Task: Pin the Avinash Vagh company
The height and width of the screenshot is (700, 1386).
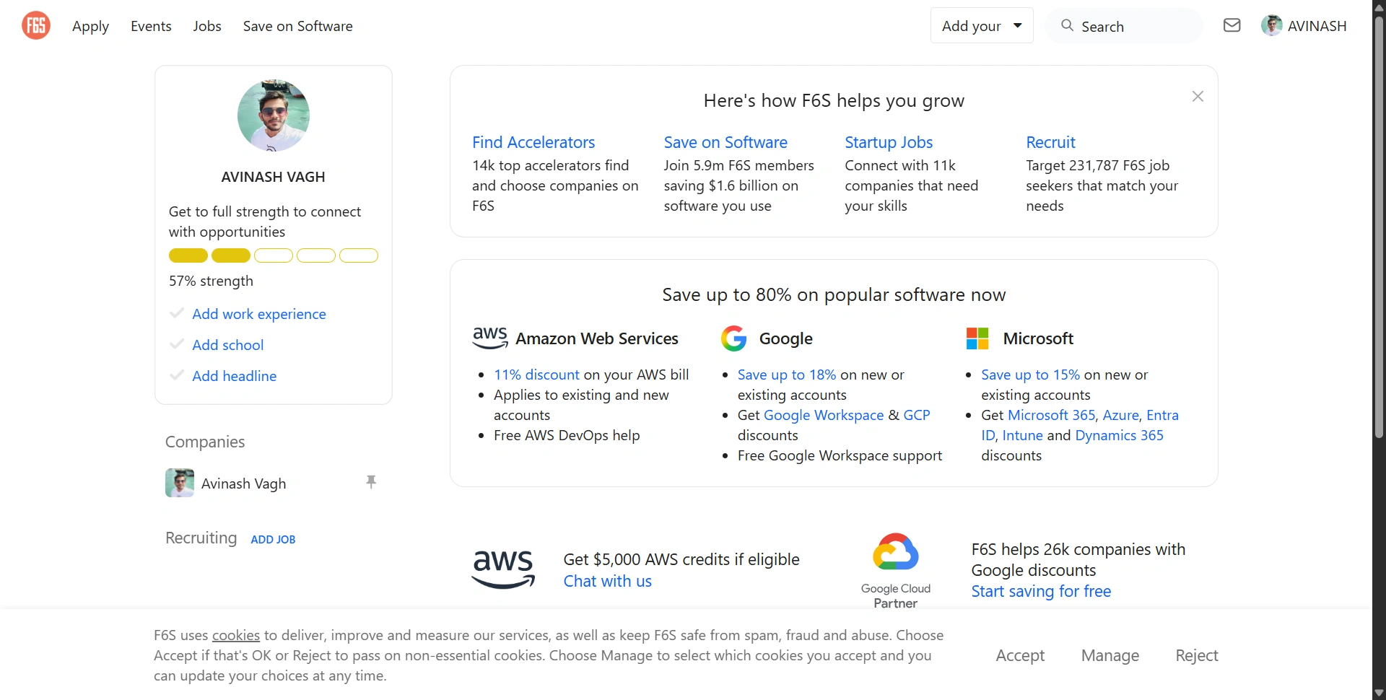Action: tap(371, 482)
